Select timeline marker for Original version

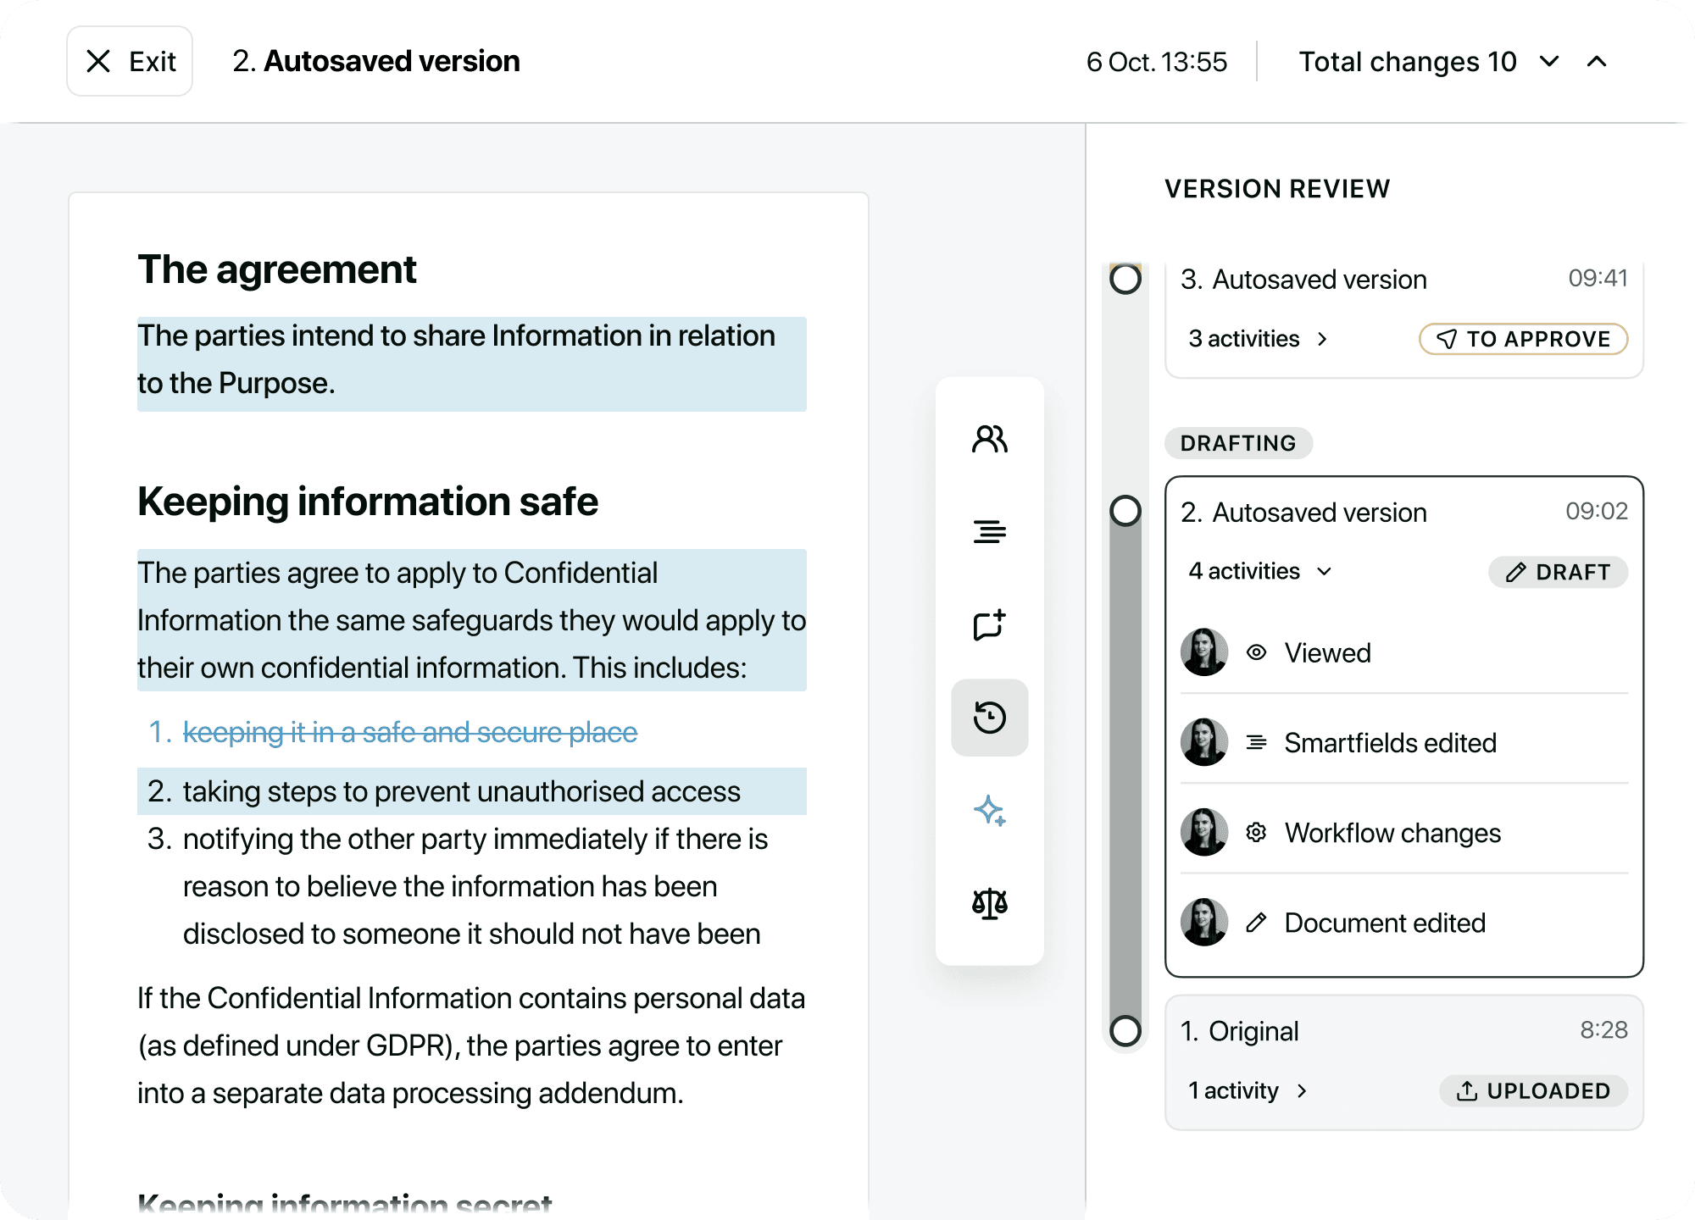(x=1125, y=1031)
